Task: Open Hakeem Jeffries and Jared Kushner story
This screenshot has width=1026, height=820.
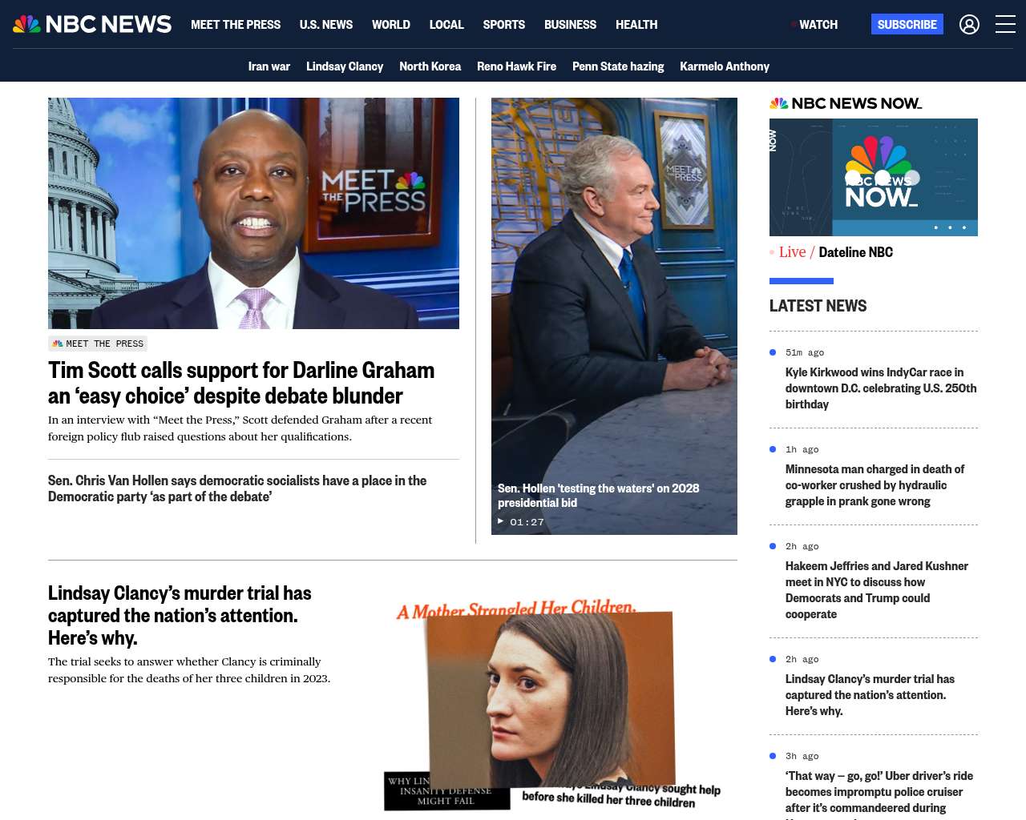Action: [877, 590]
